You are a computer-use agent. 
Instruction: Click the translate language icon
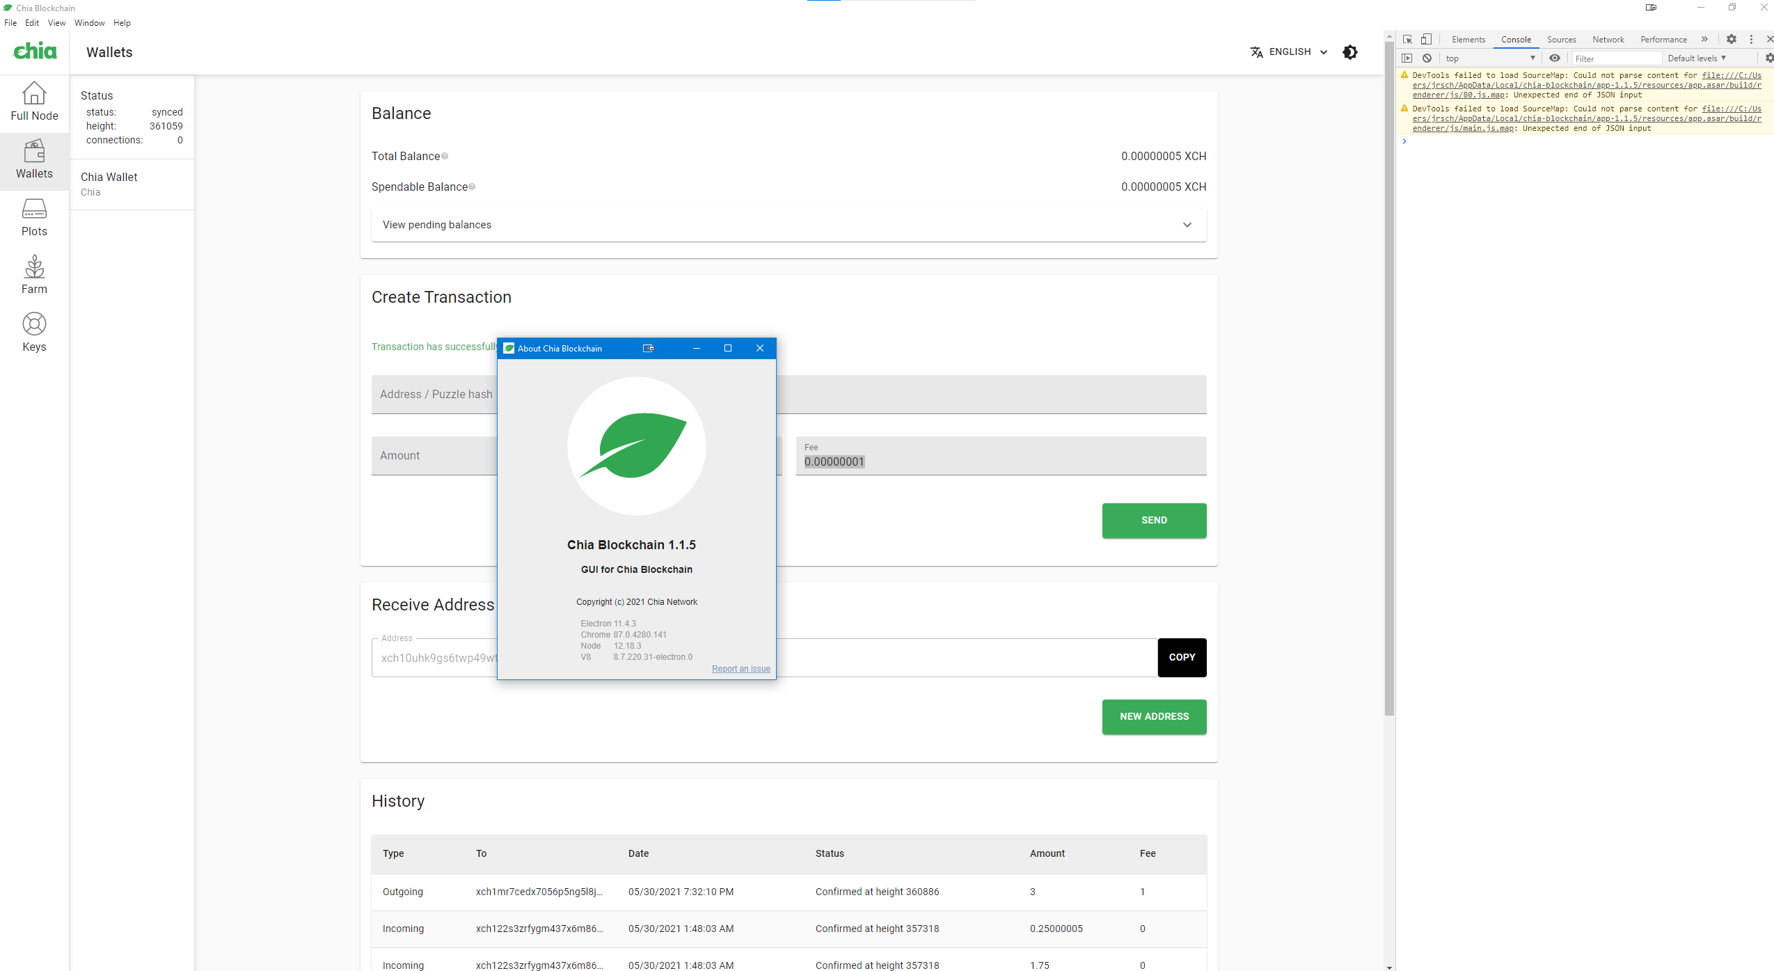point(1256,52)
